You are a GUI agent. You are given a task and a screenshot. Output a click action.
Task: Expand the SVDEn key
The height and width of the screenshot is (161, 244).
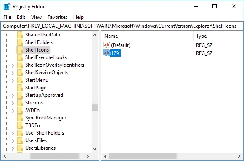pyautogui.click(x=13, y=111)
